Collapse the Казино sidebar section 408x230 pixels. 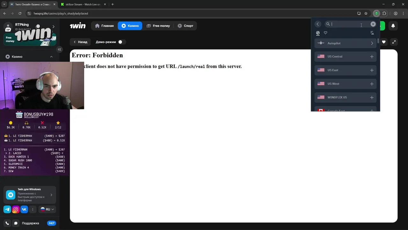coord(51,57)
